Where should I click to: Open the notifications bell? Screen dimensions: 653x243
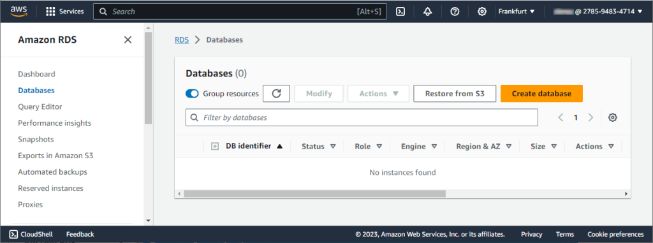pyautogui.click(x=427, y=11)
